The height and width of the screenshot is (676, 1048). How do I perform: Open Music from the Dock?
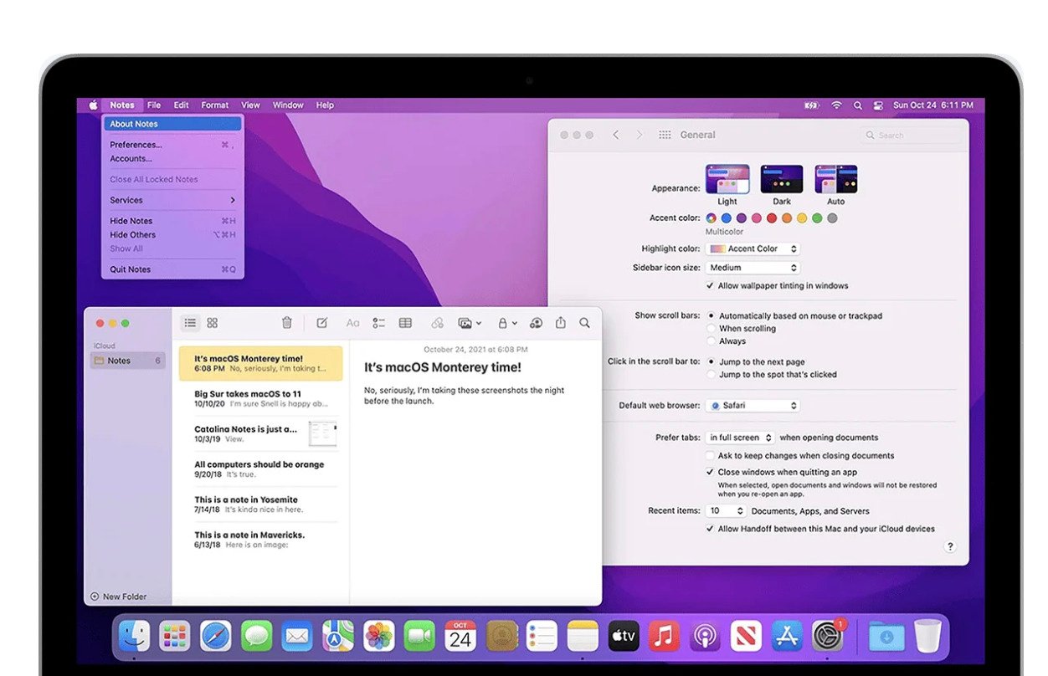[x=664, y=636]
